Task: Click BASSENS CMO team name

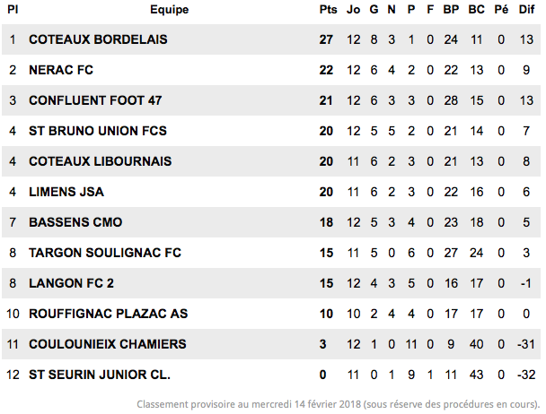Action: [75, 222]
